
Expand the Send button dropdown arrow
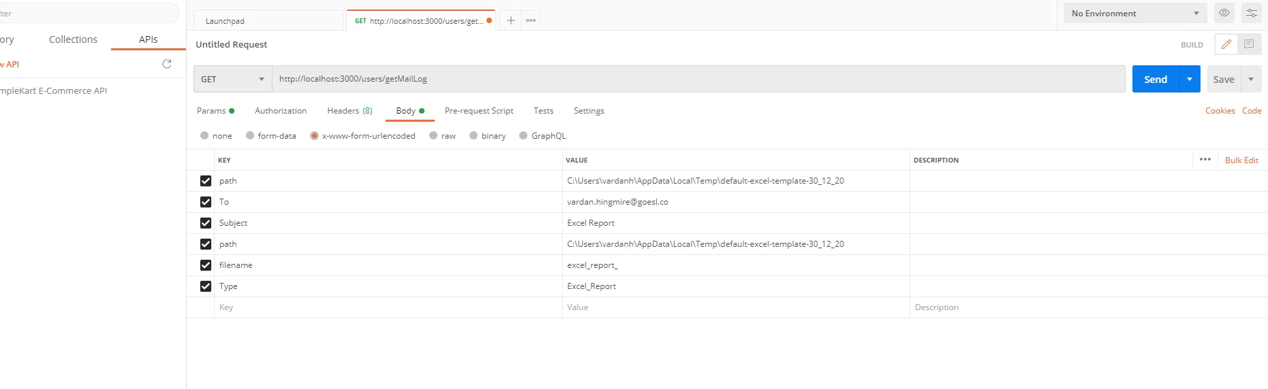(x=1190, y=79)
